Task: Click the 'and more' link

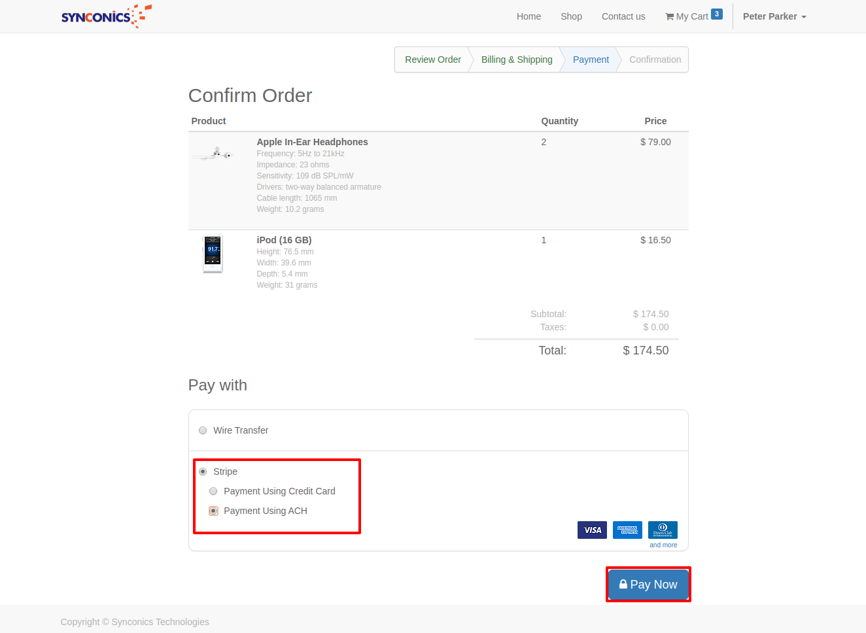Action: [x=663, y=545]
